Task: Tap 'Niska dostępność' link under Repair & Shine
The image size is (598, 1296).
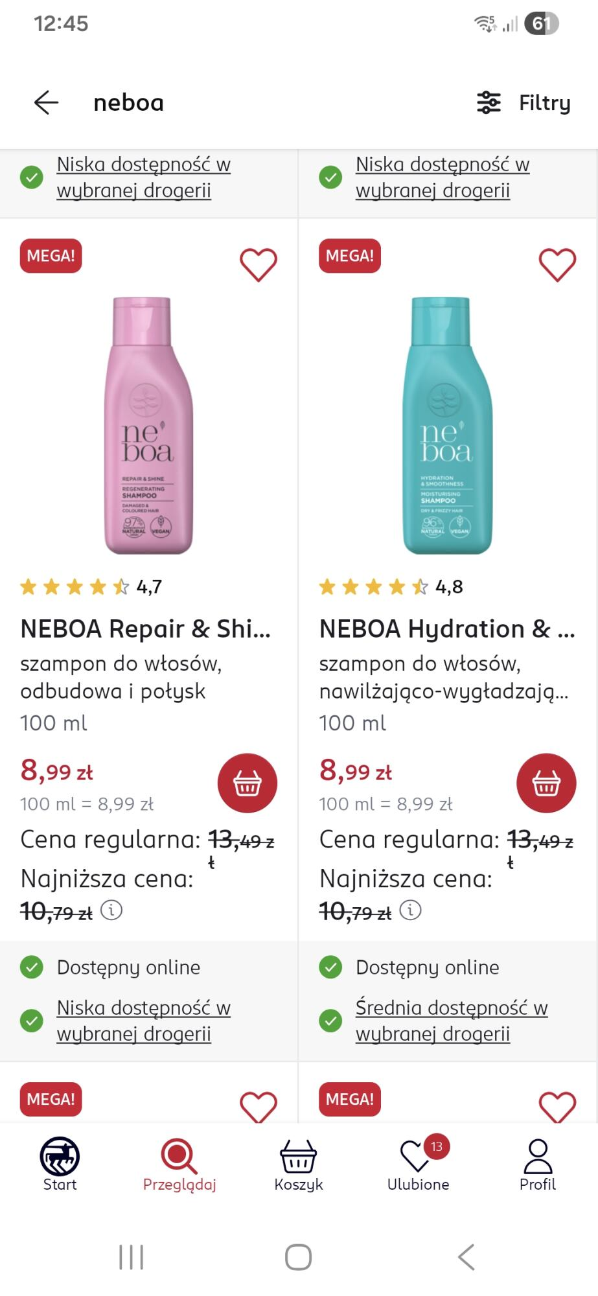Action: 143,1021
